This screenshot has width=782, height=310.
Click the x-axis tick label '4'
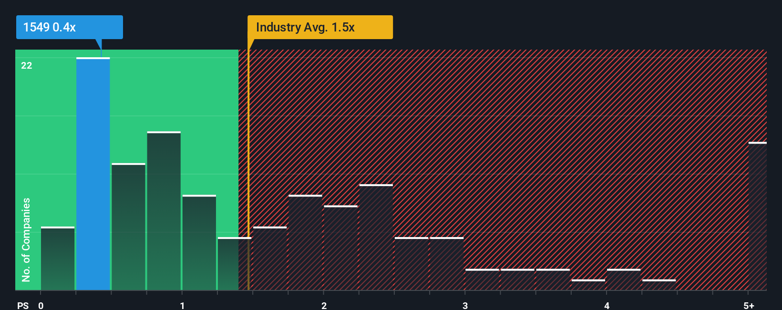607,306
